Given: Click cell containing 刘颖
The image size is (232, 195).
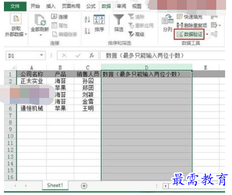Looking at the screenshot, I should 87,95.
